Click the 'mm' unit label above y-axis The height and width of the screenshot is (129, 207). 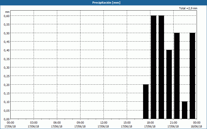point(7,12)
